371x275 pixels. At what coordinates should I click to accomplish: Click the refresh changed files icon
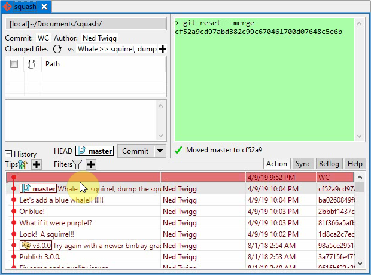(57, 49)
